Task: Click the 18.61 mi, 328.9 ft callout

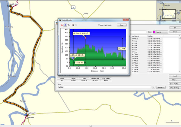Action: coord(81,33)
